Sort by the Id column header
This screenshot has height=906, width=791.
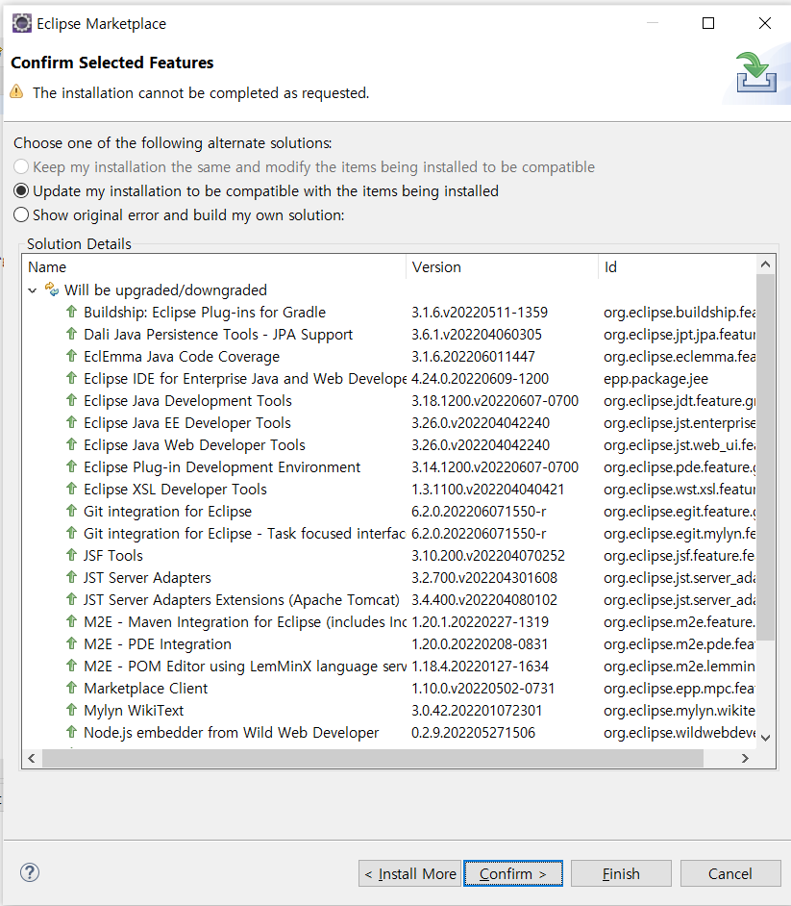click(678, 267)
